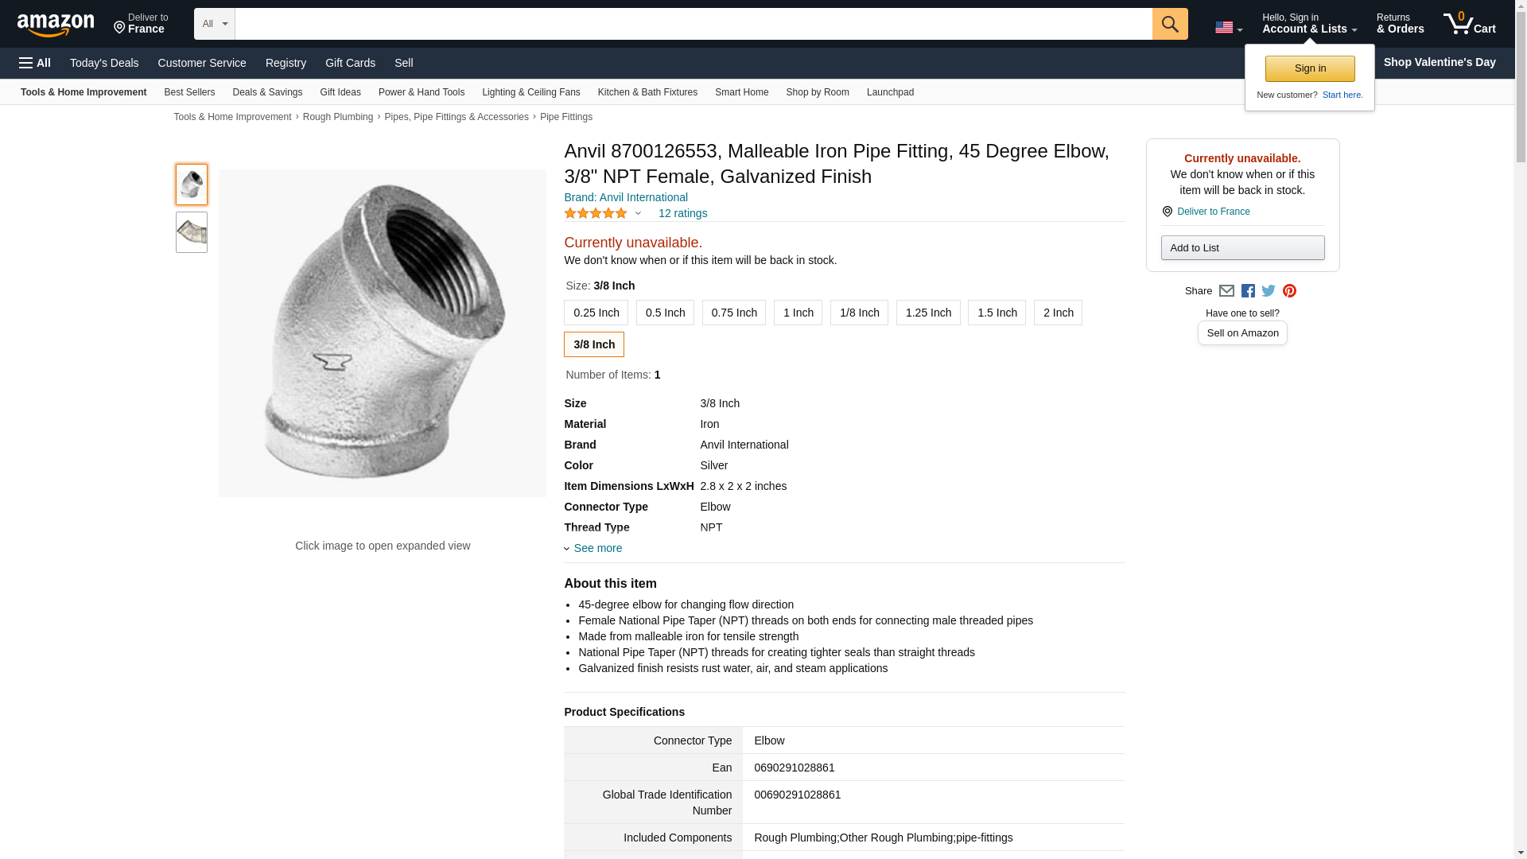Open the language flag dropdown
The width and height of the screenshot is (1527, 859).
(1228, 28)
